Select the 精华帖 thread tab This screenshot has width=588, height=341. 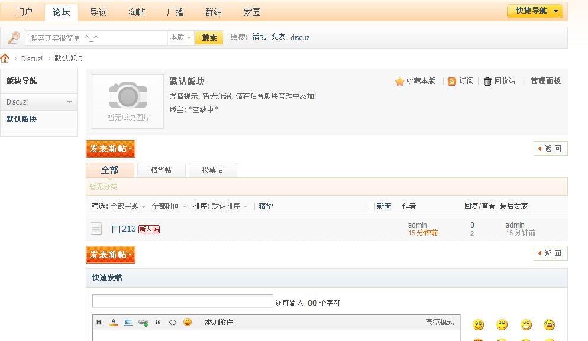(x=161, y=170)
